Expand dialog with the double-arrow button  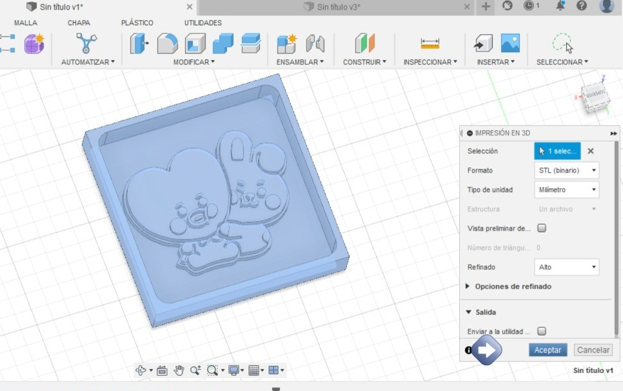pyautogui.click(x=613, y=133)
